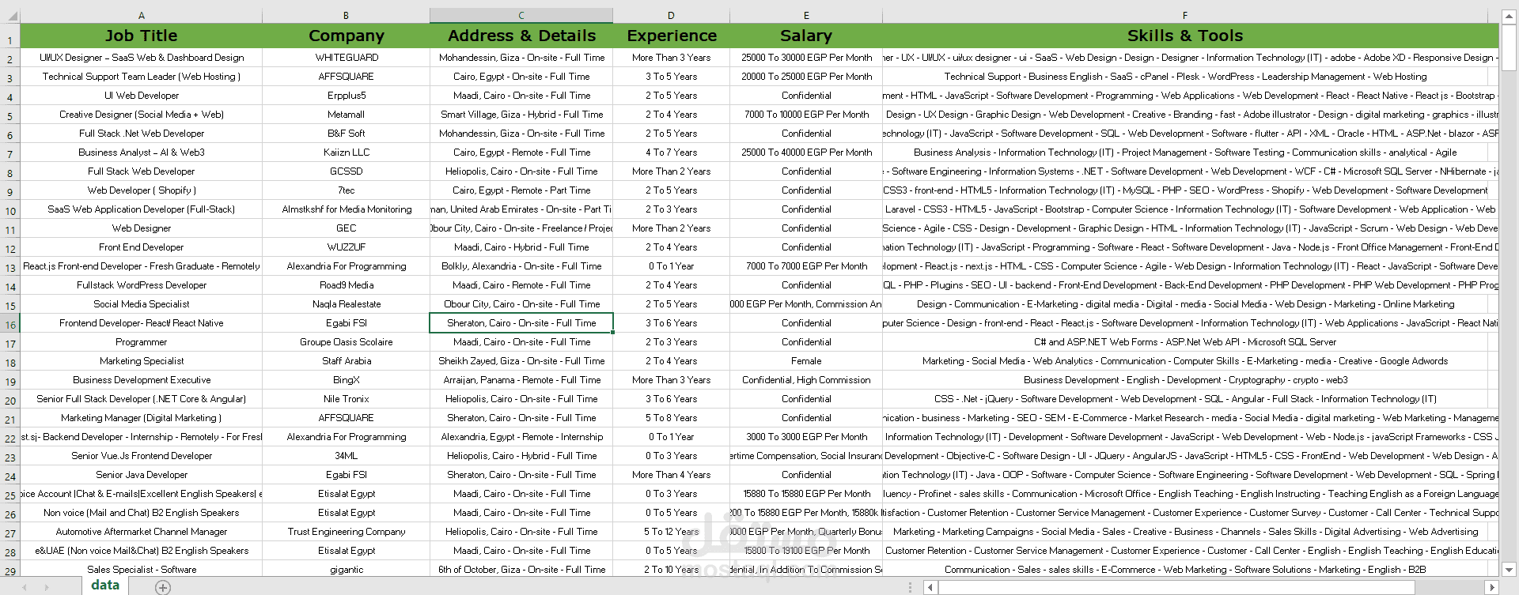Select the B&F Soft company cell

click(347, 134)
